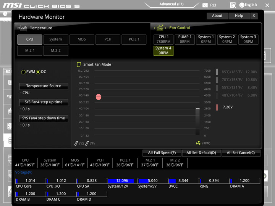Click the MOS 61°C/141°F reading
Image resolution: width=275 pixels, height=206 pixels.
75,165
